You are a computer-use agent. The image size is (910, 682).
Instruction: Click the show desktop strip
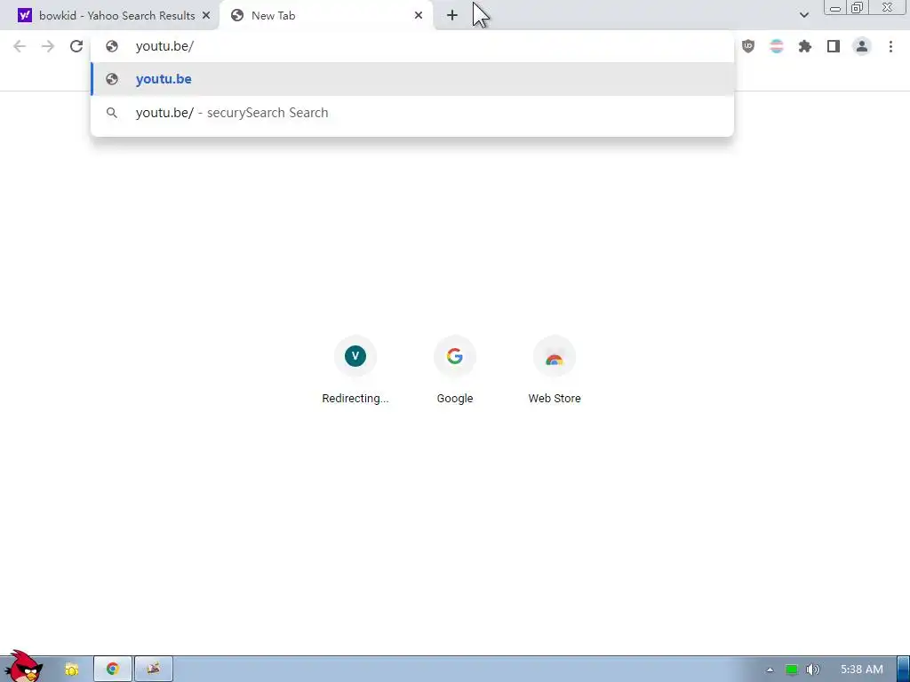coord(904,670)
